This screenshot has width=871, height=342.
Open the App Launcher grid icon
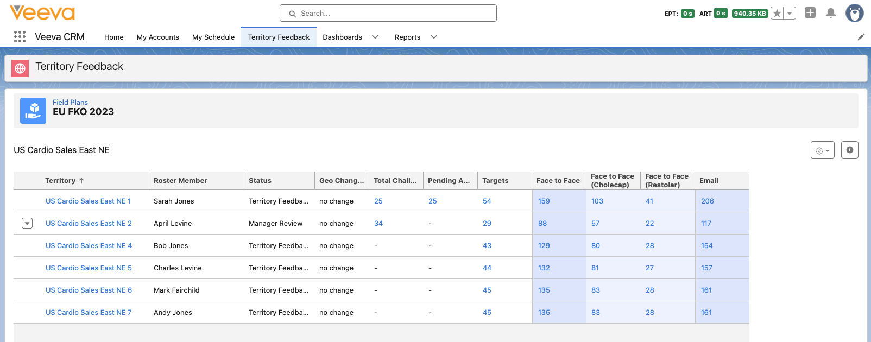(20, 37)
